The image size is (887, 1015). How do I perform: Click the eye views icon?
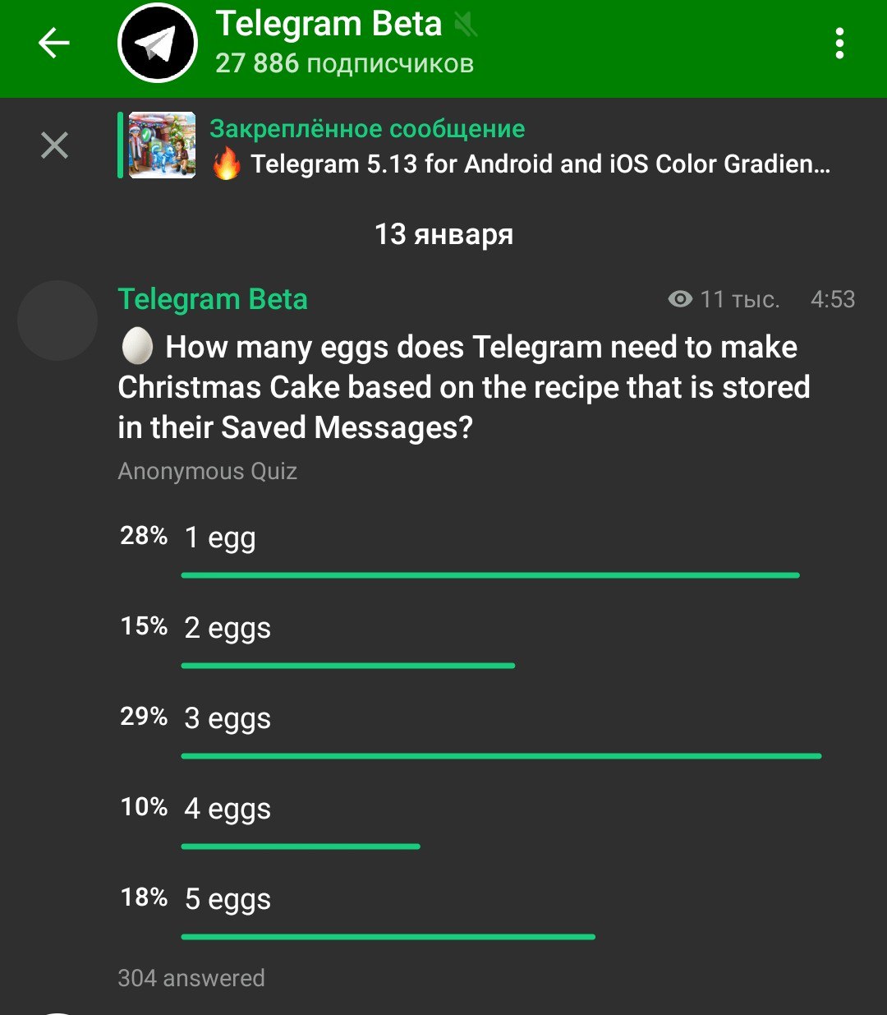pos(680,299)
